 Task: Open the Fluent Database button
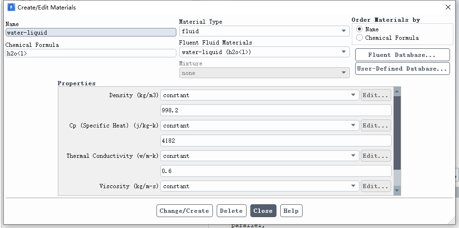pos(402,55)
